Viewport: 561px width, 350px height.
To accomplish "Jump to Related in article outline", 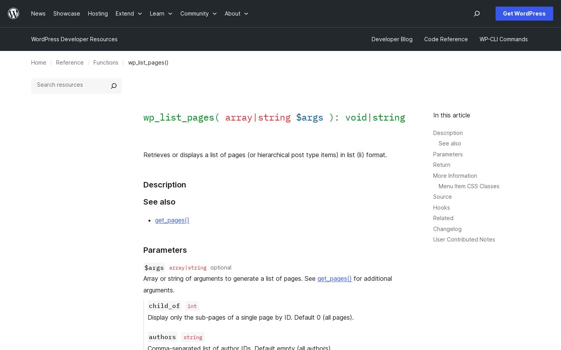I will click(443, 218).
